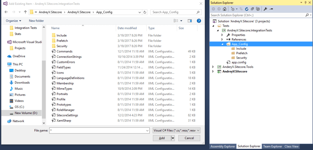Refresh the Solution Explorer tree
Screen dimensions: 313x150
tap(247, 9)
